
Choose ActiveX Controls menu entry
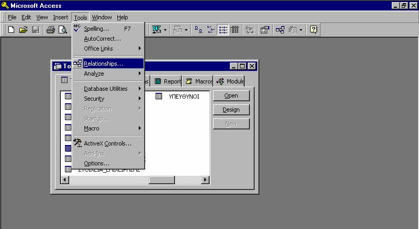[108, 143]
